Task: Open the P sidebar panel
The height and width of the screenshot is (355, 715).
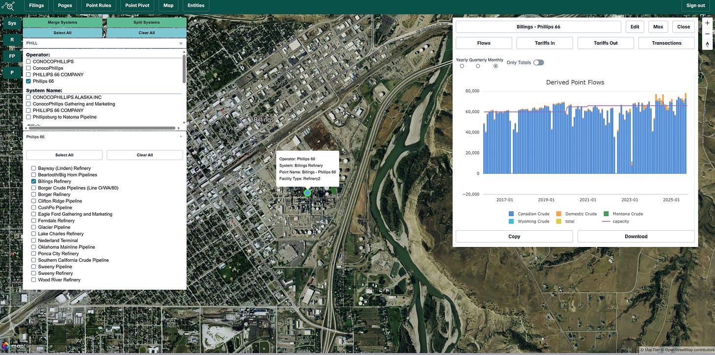Action: 12,73
